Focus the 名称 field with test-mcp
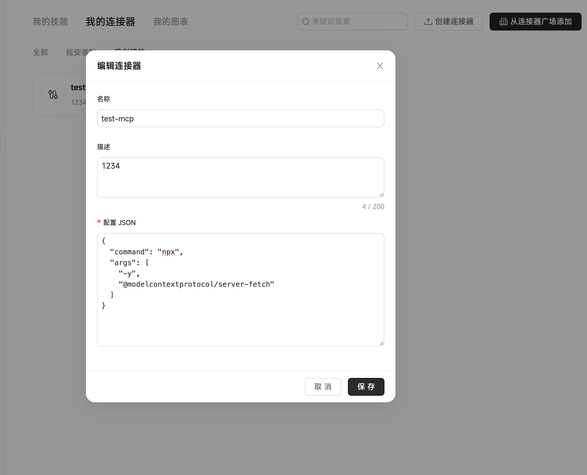Image resolution: width=587 pixels, height=475 pixels. point(240,118)
